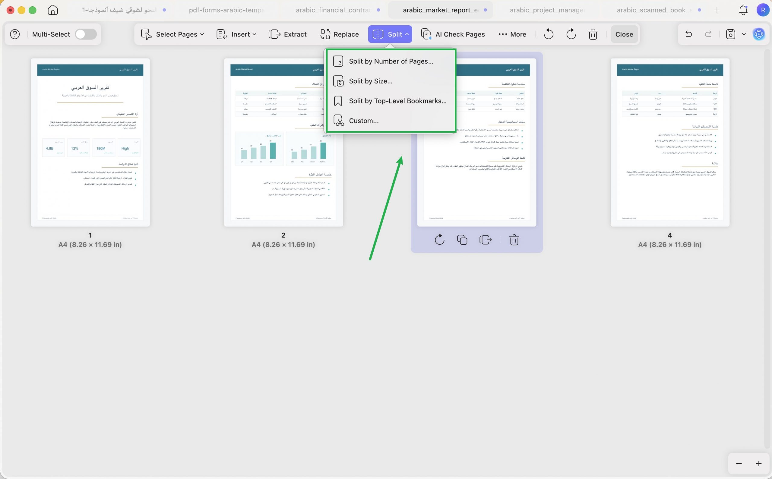
Task: Duplicate the selected page 3
Action: pyautogui.click(x=462, y=240)
